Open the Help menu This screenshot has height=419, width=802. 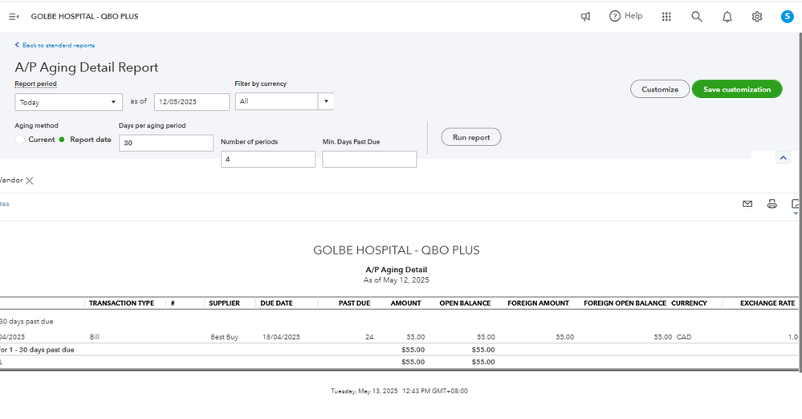(626, 16)
